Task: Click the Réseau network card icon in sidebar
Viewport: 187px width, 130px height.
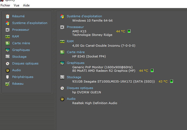Action: [8, 84]
